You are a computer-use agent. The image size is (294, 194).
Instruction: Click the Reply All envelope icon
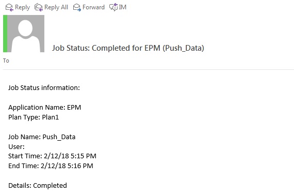click(x=39, y=8)
